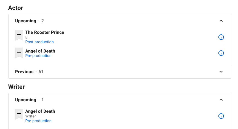Click the Actor section's Upcoming 2 label
The image size is (238, 129).
(x=30, y=21)
